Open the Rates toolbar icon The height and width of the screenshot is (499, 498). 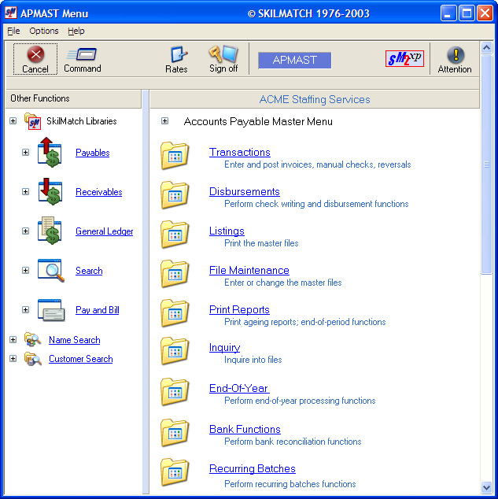(x=178, y=54)
